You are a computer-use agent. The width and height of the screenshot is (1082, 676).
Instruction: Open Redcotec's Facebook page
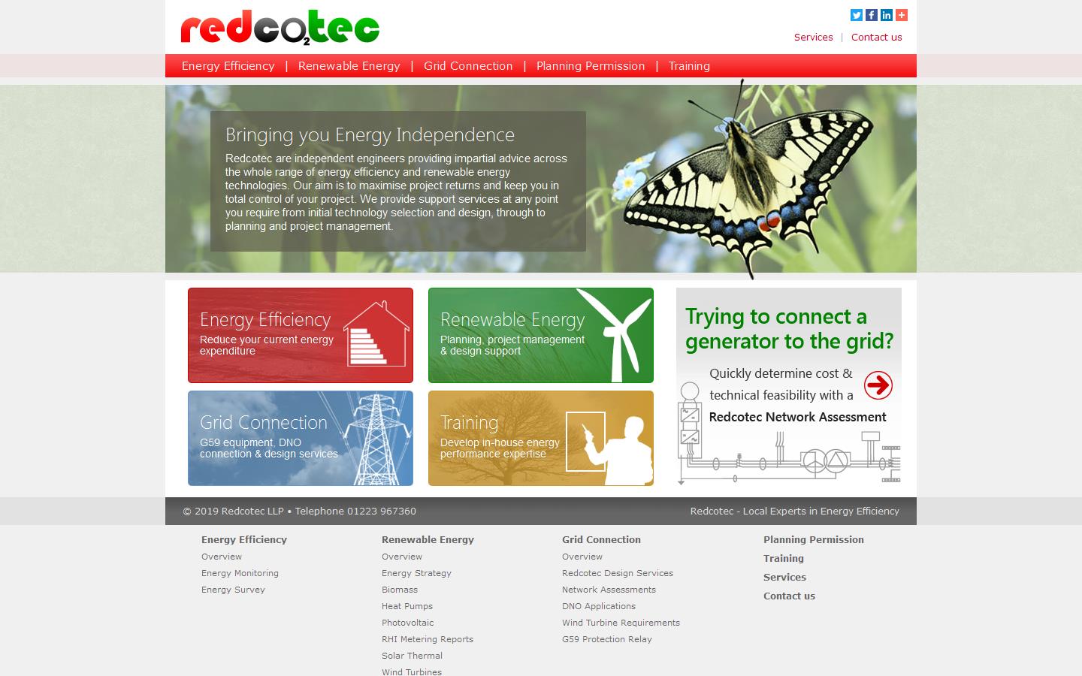tap(871, 15)
